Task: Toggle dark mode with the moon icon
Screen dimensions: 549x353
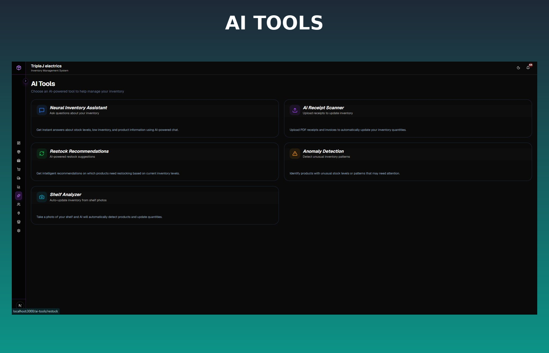Action: (x=518, y=68)
